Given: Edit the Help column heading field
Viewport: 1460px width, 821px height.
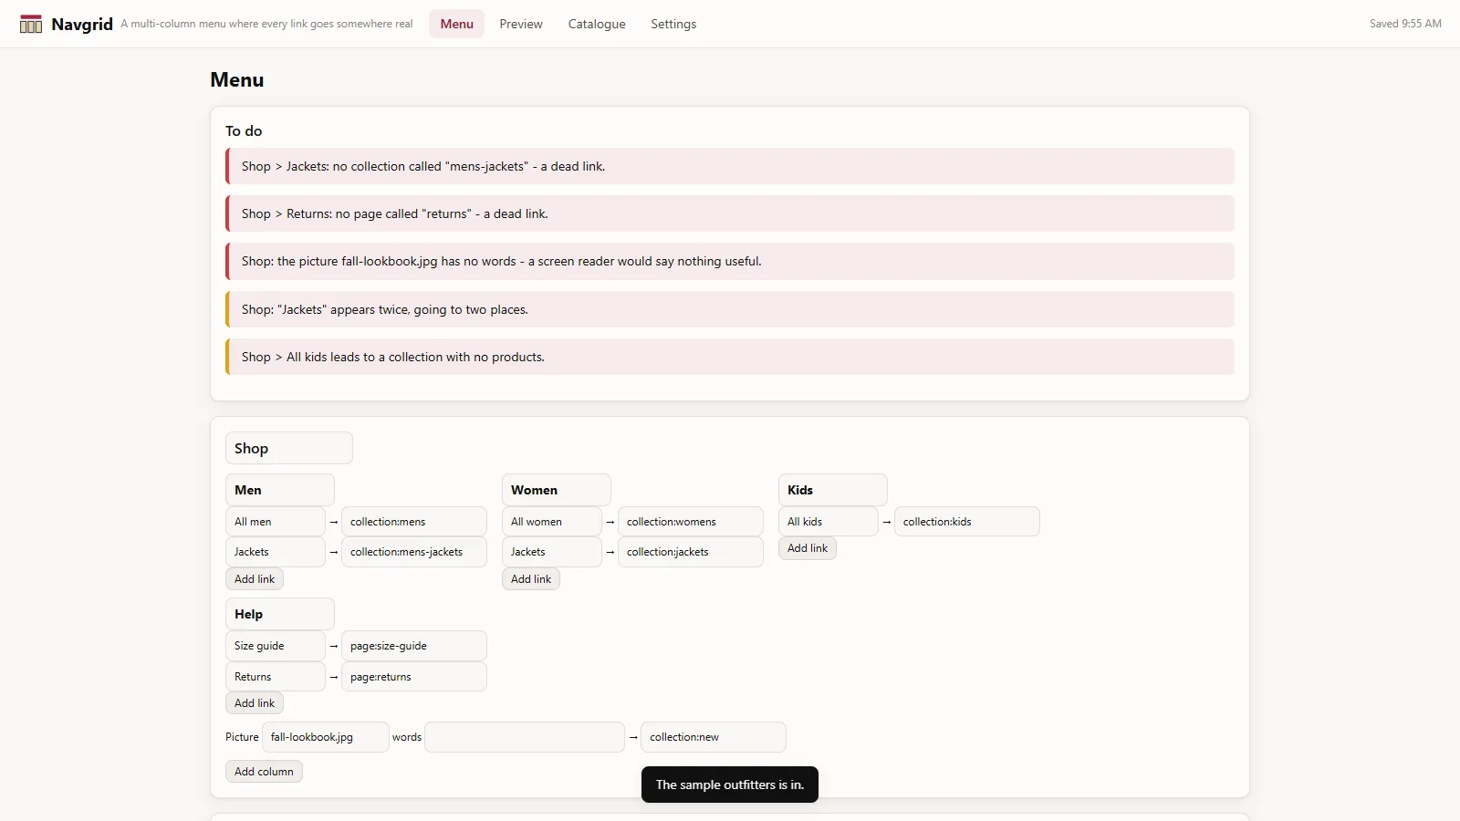Looking at the screenshot, I should click(x=279, y=614).
